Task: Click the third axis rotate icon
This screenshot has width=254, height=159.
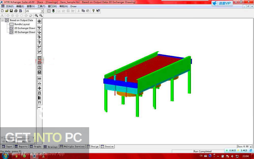Action: 39,37
